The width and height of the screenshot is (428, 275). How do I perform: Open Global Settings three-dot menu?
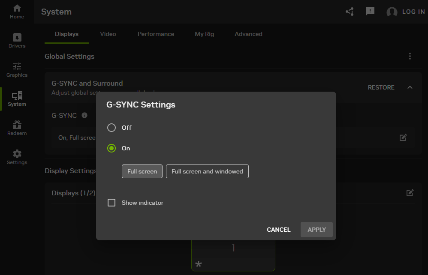pyautogui.click(x=410, y=56)
